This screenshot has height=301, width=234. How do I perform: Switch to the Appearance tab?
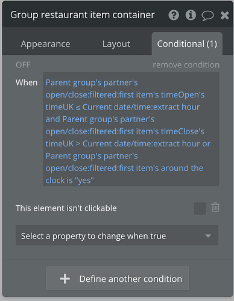45,44
